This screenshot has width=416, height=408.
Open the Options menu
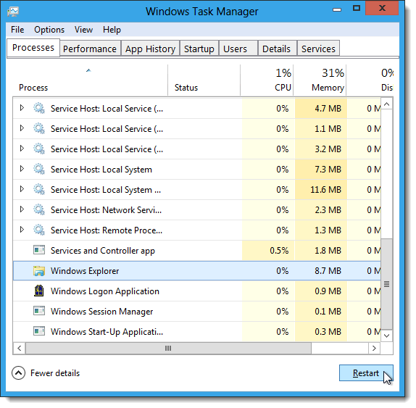(49, 30)
